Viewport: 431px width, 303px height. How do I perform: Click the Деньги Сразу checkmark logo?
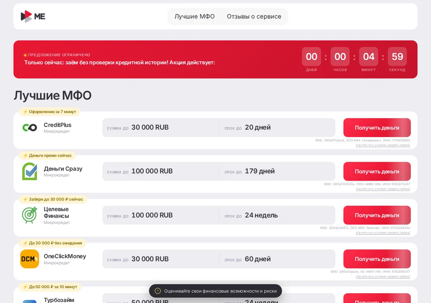[x=29, y=171]
